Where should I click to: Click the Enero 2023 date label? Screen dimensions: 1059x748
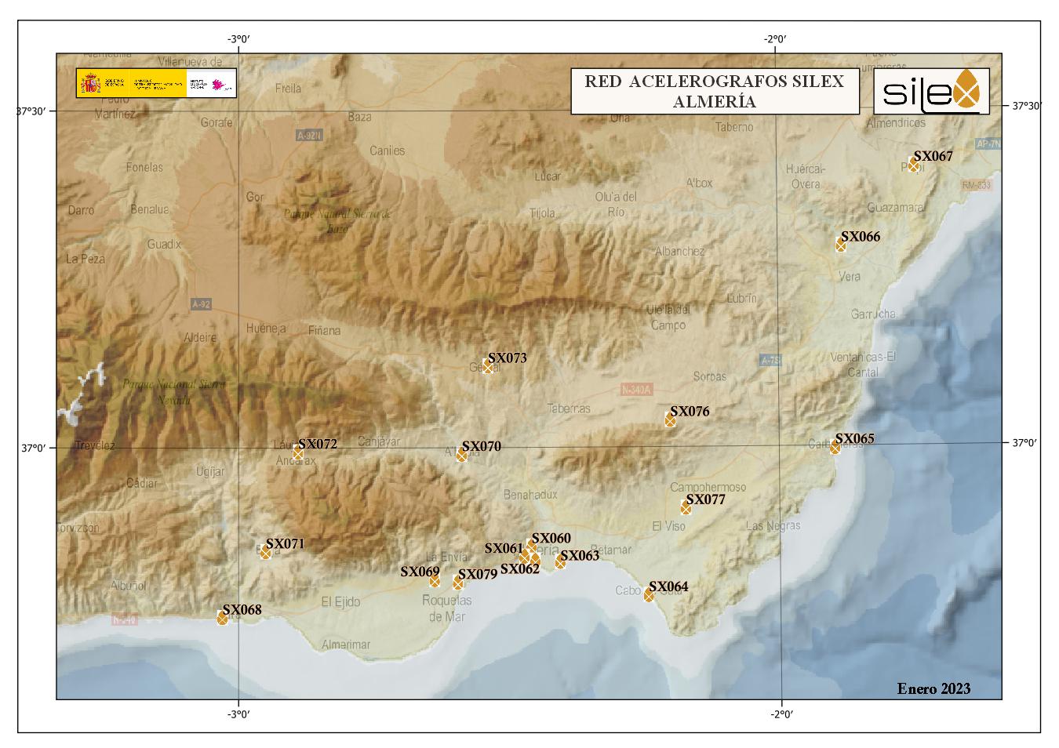point(933,689)
